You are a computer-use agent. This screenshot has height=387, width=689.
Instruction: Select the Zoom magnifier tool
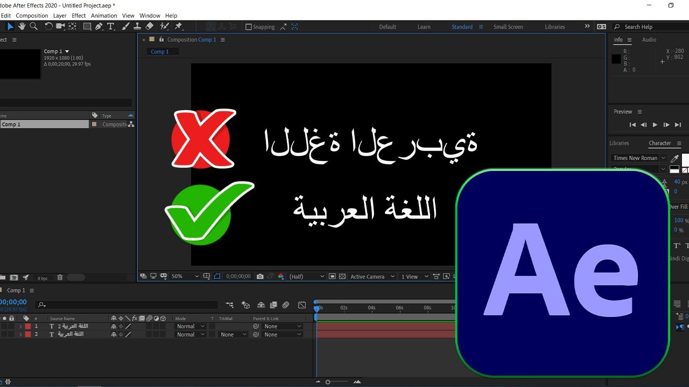click(33, 26)
